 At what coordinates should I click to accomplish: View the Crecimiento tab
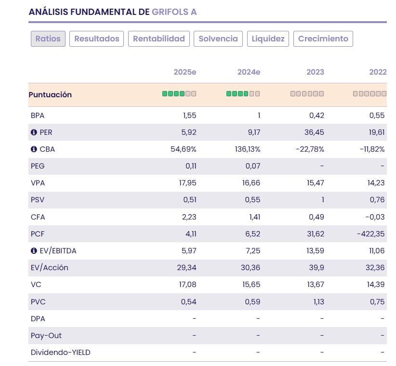click(323, 39)
